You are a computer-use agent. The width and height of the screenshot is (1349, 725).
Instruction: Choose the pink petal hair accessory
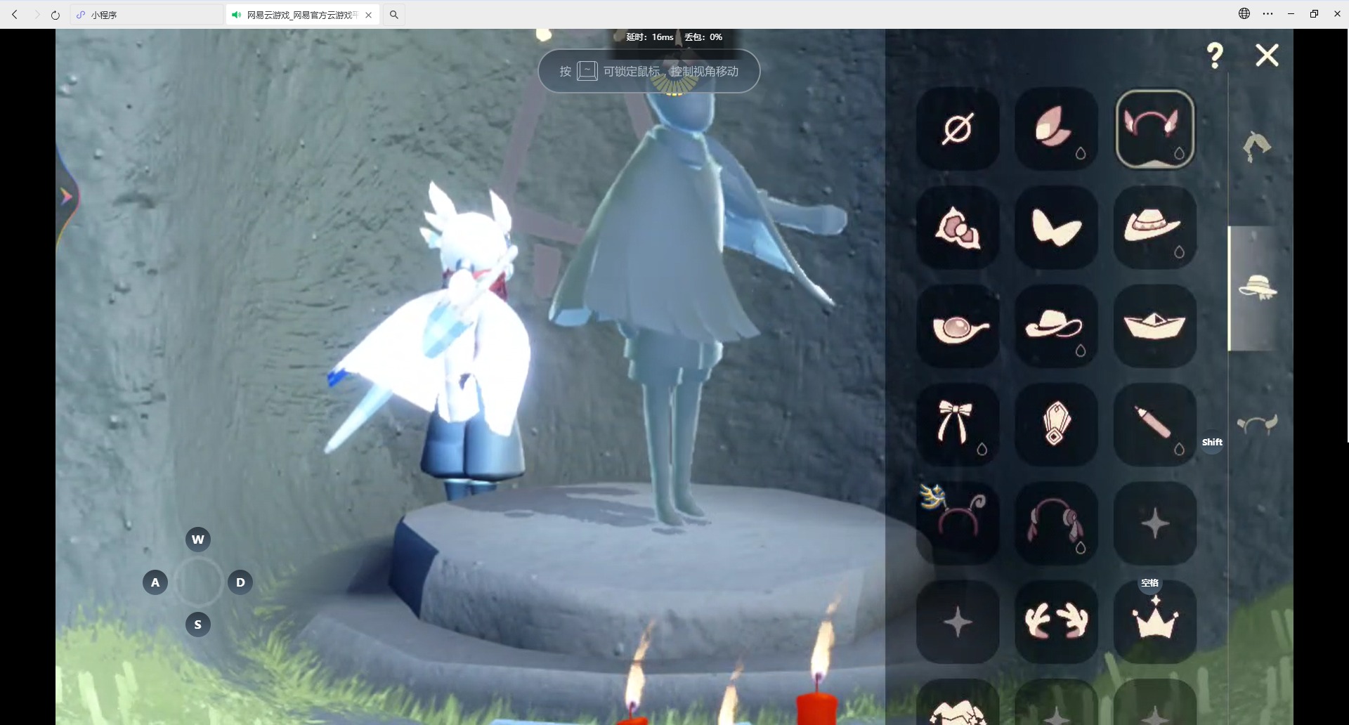pyautogui.click(x=1056, y=129)
